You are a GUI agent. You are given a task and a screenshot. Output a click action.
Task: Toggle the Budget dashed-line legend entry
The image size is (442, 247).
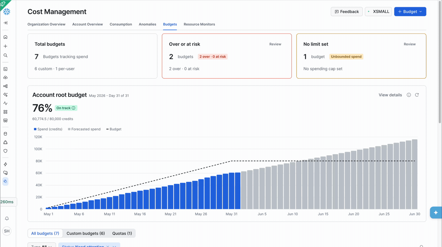(x=114, y=129)
